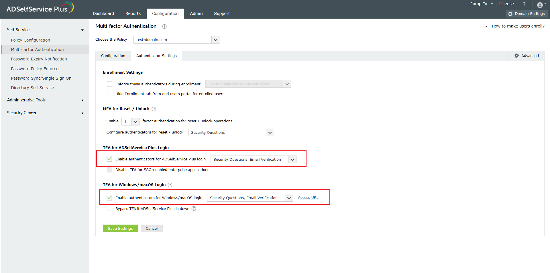Open Assign Mandatory Authenticator dropdown
This screenshot has width=550, height=273.
point(248,84)
